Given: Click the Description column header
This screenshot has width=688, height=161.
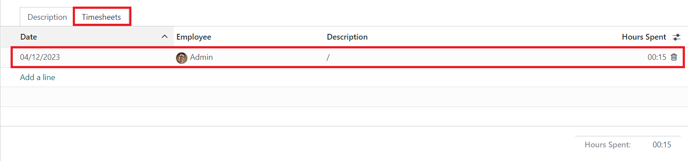Looking at the screenshot, I should pos(347,37).
